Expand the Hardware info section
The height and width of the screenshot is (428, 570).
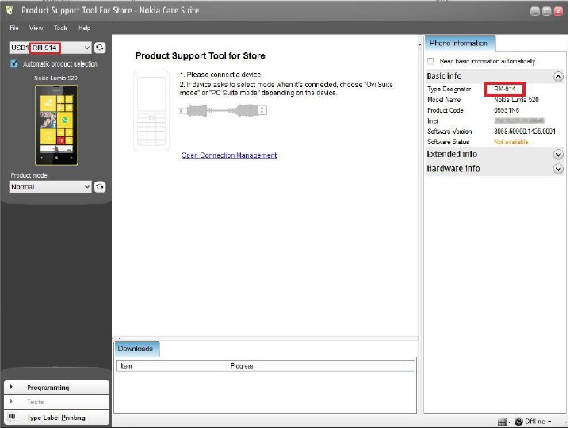(x=558, y=169)
